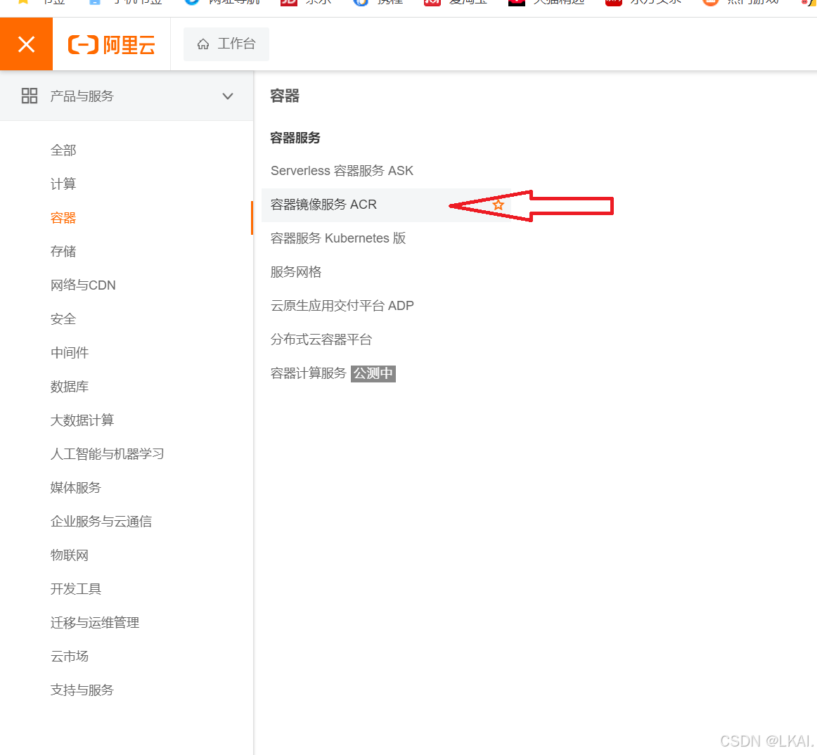Select the 存储 category
Image resolution: width=817 pixels, height=755 pixels.
63,252
